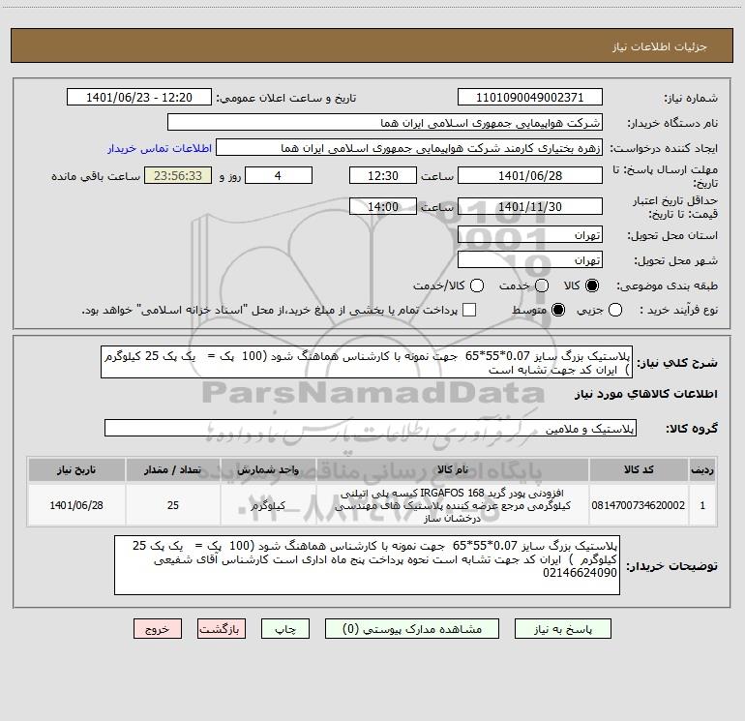Screen dimensions: 745x721
Task: Click the چاپ print button
Action: (x=285, y=629)
